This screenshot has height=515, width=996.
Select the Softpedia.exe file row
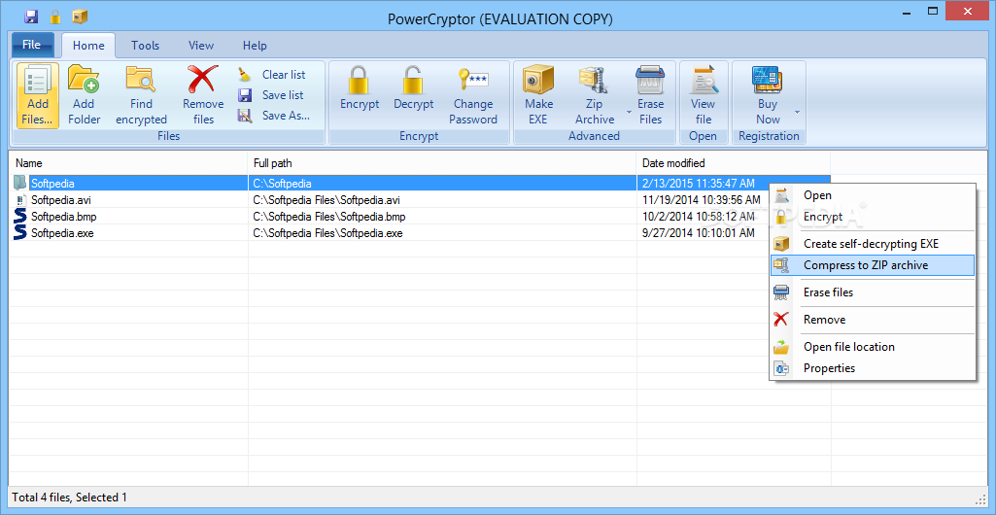pos(421,233)
